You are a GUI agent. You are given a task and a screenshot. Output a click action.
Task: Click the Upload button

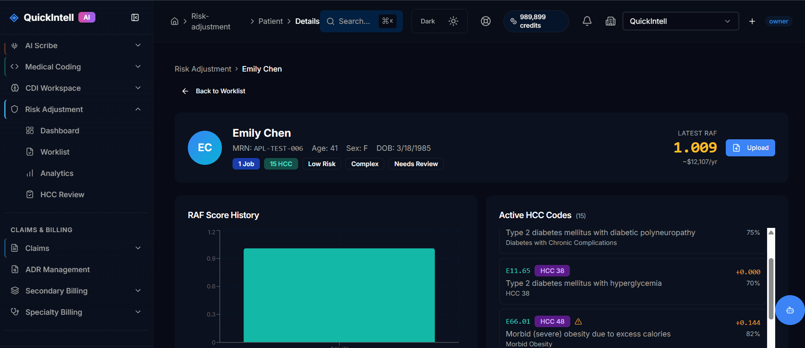click(x=750, y=148)
